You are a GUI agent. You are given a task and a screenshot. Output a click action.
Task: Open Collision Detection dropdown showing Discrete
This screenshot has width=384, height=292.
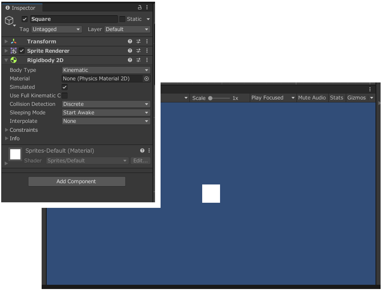tap(106, 104)
